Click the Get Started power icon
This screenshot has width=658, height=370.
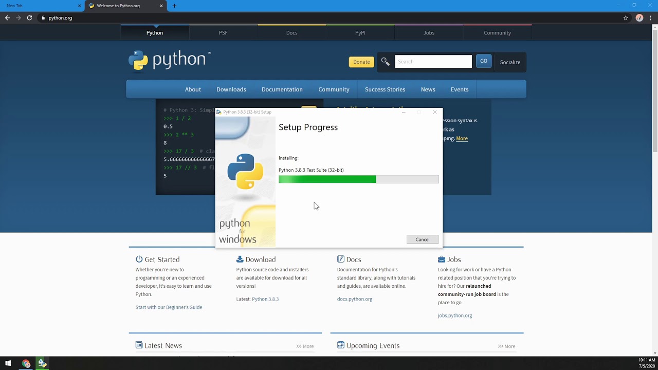[139, 259]
